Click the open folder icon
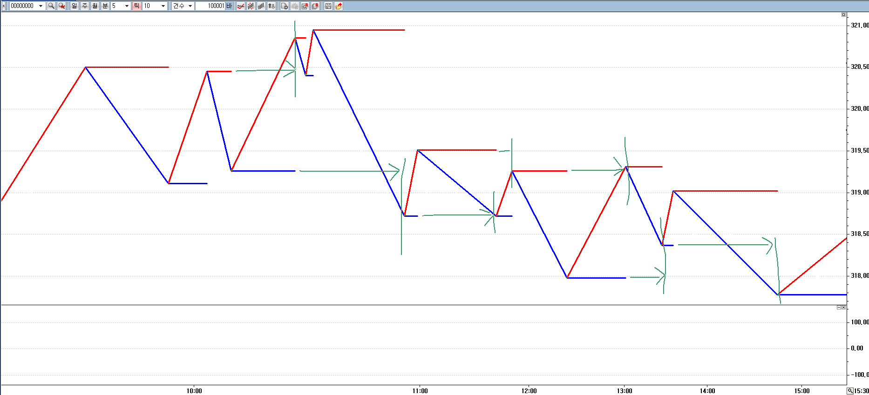Viewport: 869px width, 395px height. point(339,6)
